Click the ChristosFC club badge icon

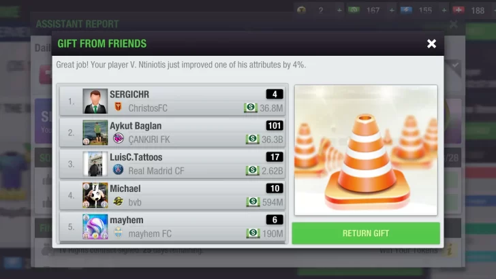click(x=119, y=107)
